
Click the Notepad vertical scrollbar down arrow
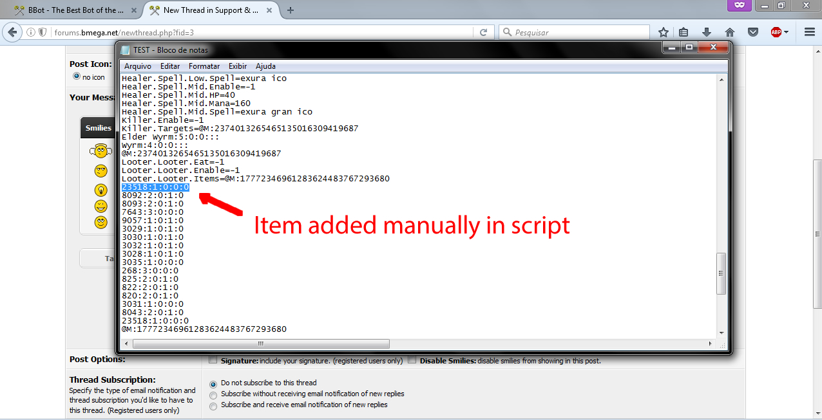[722, 333]
